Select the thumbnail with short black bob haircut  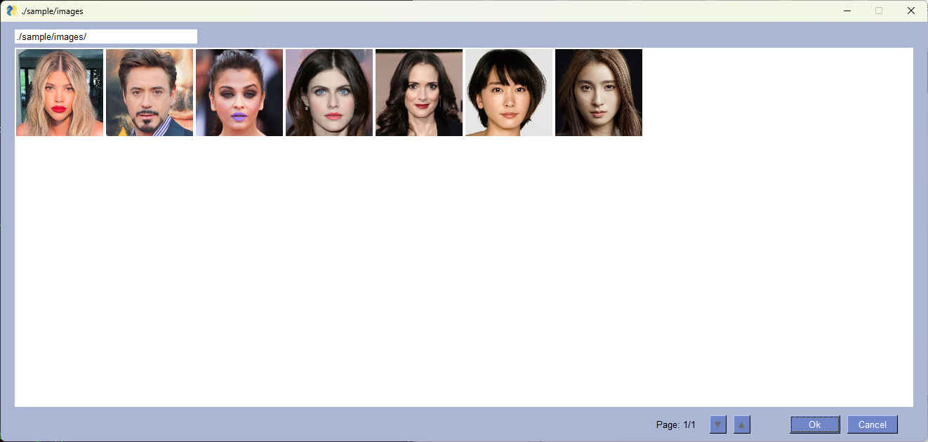pyautogui.click(x=509, y=93)
